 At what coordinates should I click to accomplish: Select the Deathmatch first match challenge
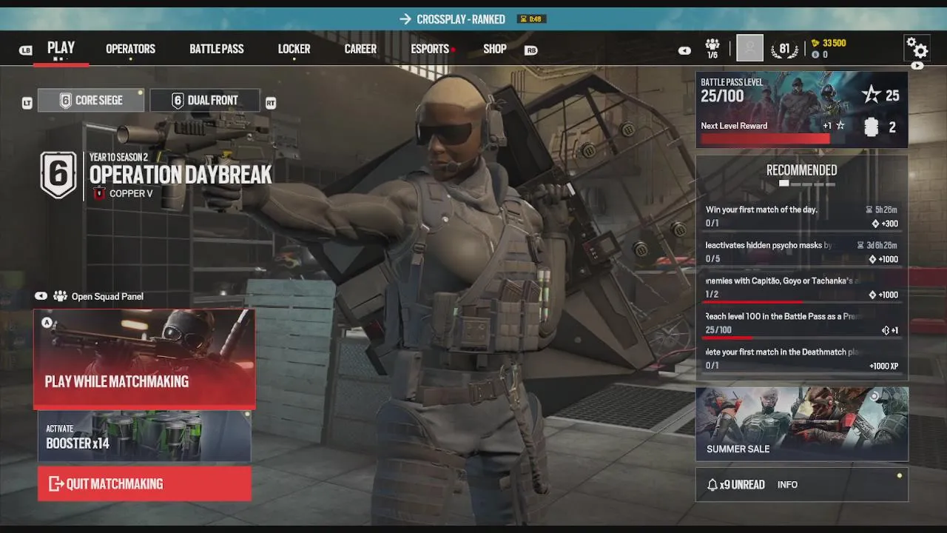tap(802, 358)
